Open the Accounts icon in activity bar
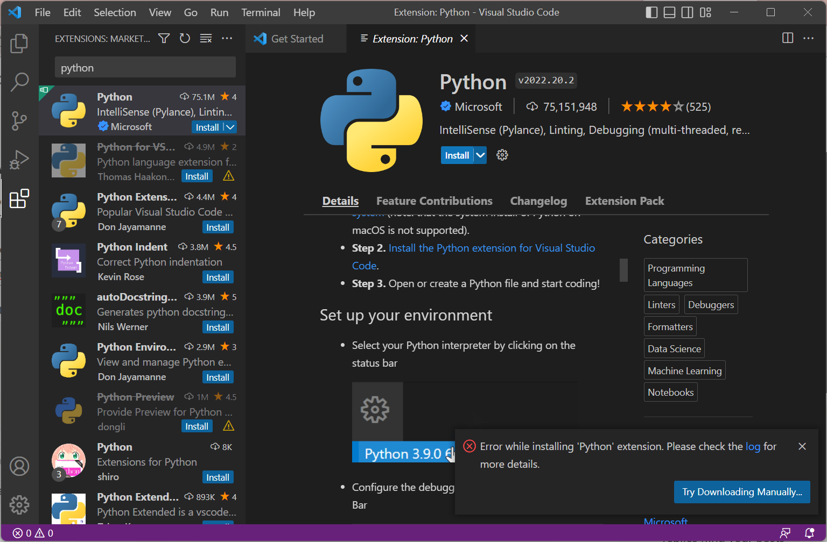827x542 pixels. click(x=19, y=466)
